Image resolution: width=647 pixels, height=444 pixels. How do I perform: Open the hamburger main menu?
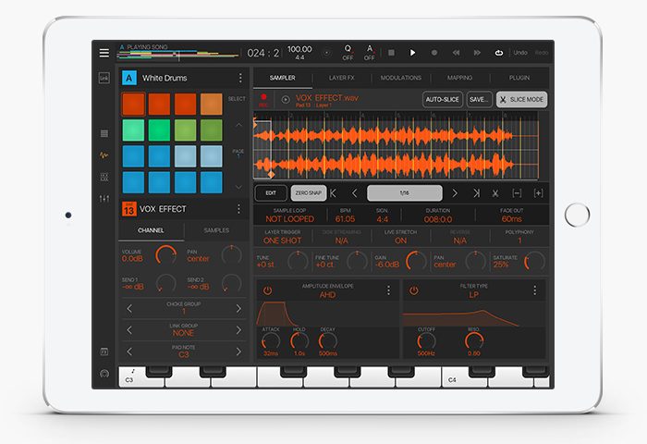coord(104,53)
